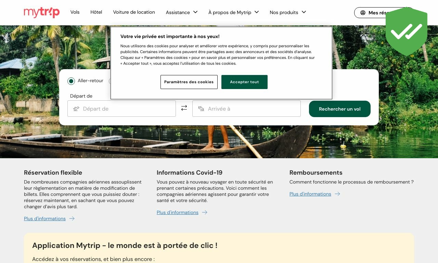Screen dimensions: 438x263
Task: Select the Aller-retour radio button
Action: pyautogui.click(x=71, y=81)
